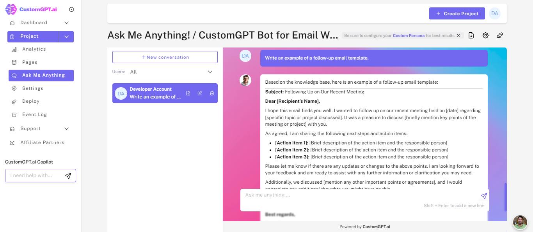
Task: Export the Developer Account conversation
Action: (x=188, y=93)
